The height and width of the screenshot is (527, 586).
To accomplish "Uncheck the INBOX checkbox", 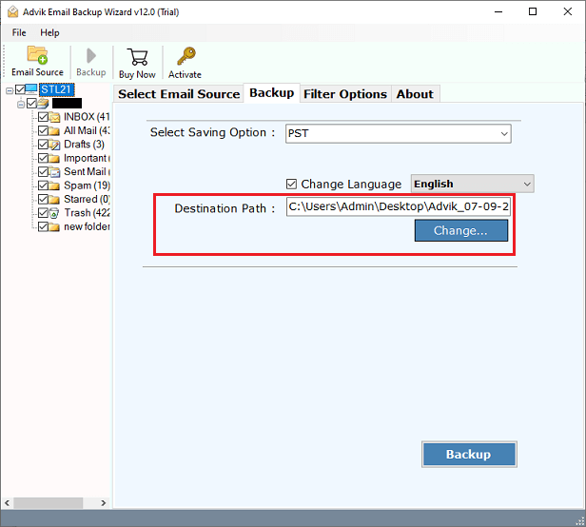I will 43,117.
